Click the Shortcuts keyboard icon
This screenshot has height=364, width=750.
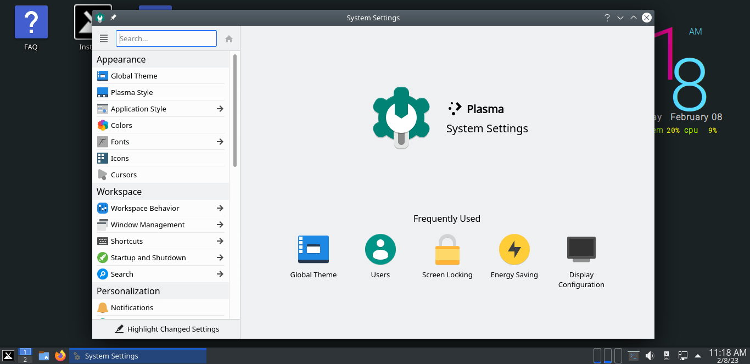click(x=103, y=241)
